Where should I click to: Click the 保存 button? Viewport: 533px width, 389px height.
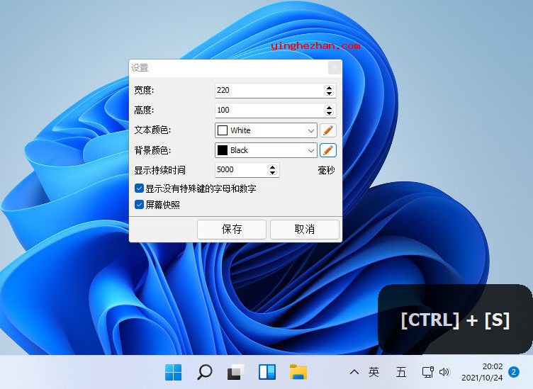232,230
